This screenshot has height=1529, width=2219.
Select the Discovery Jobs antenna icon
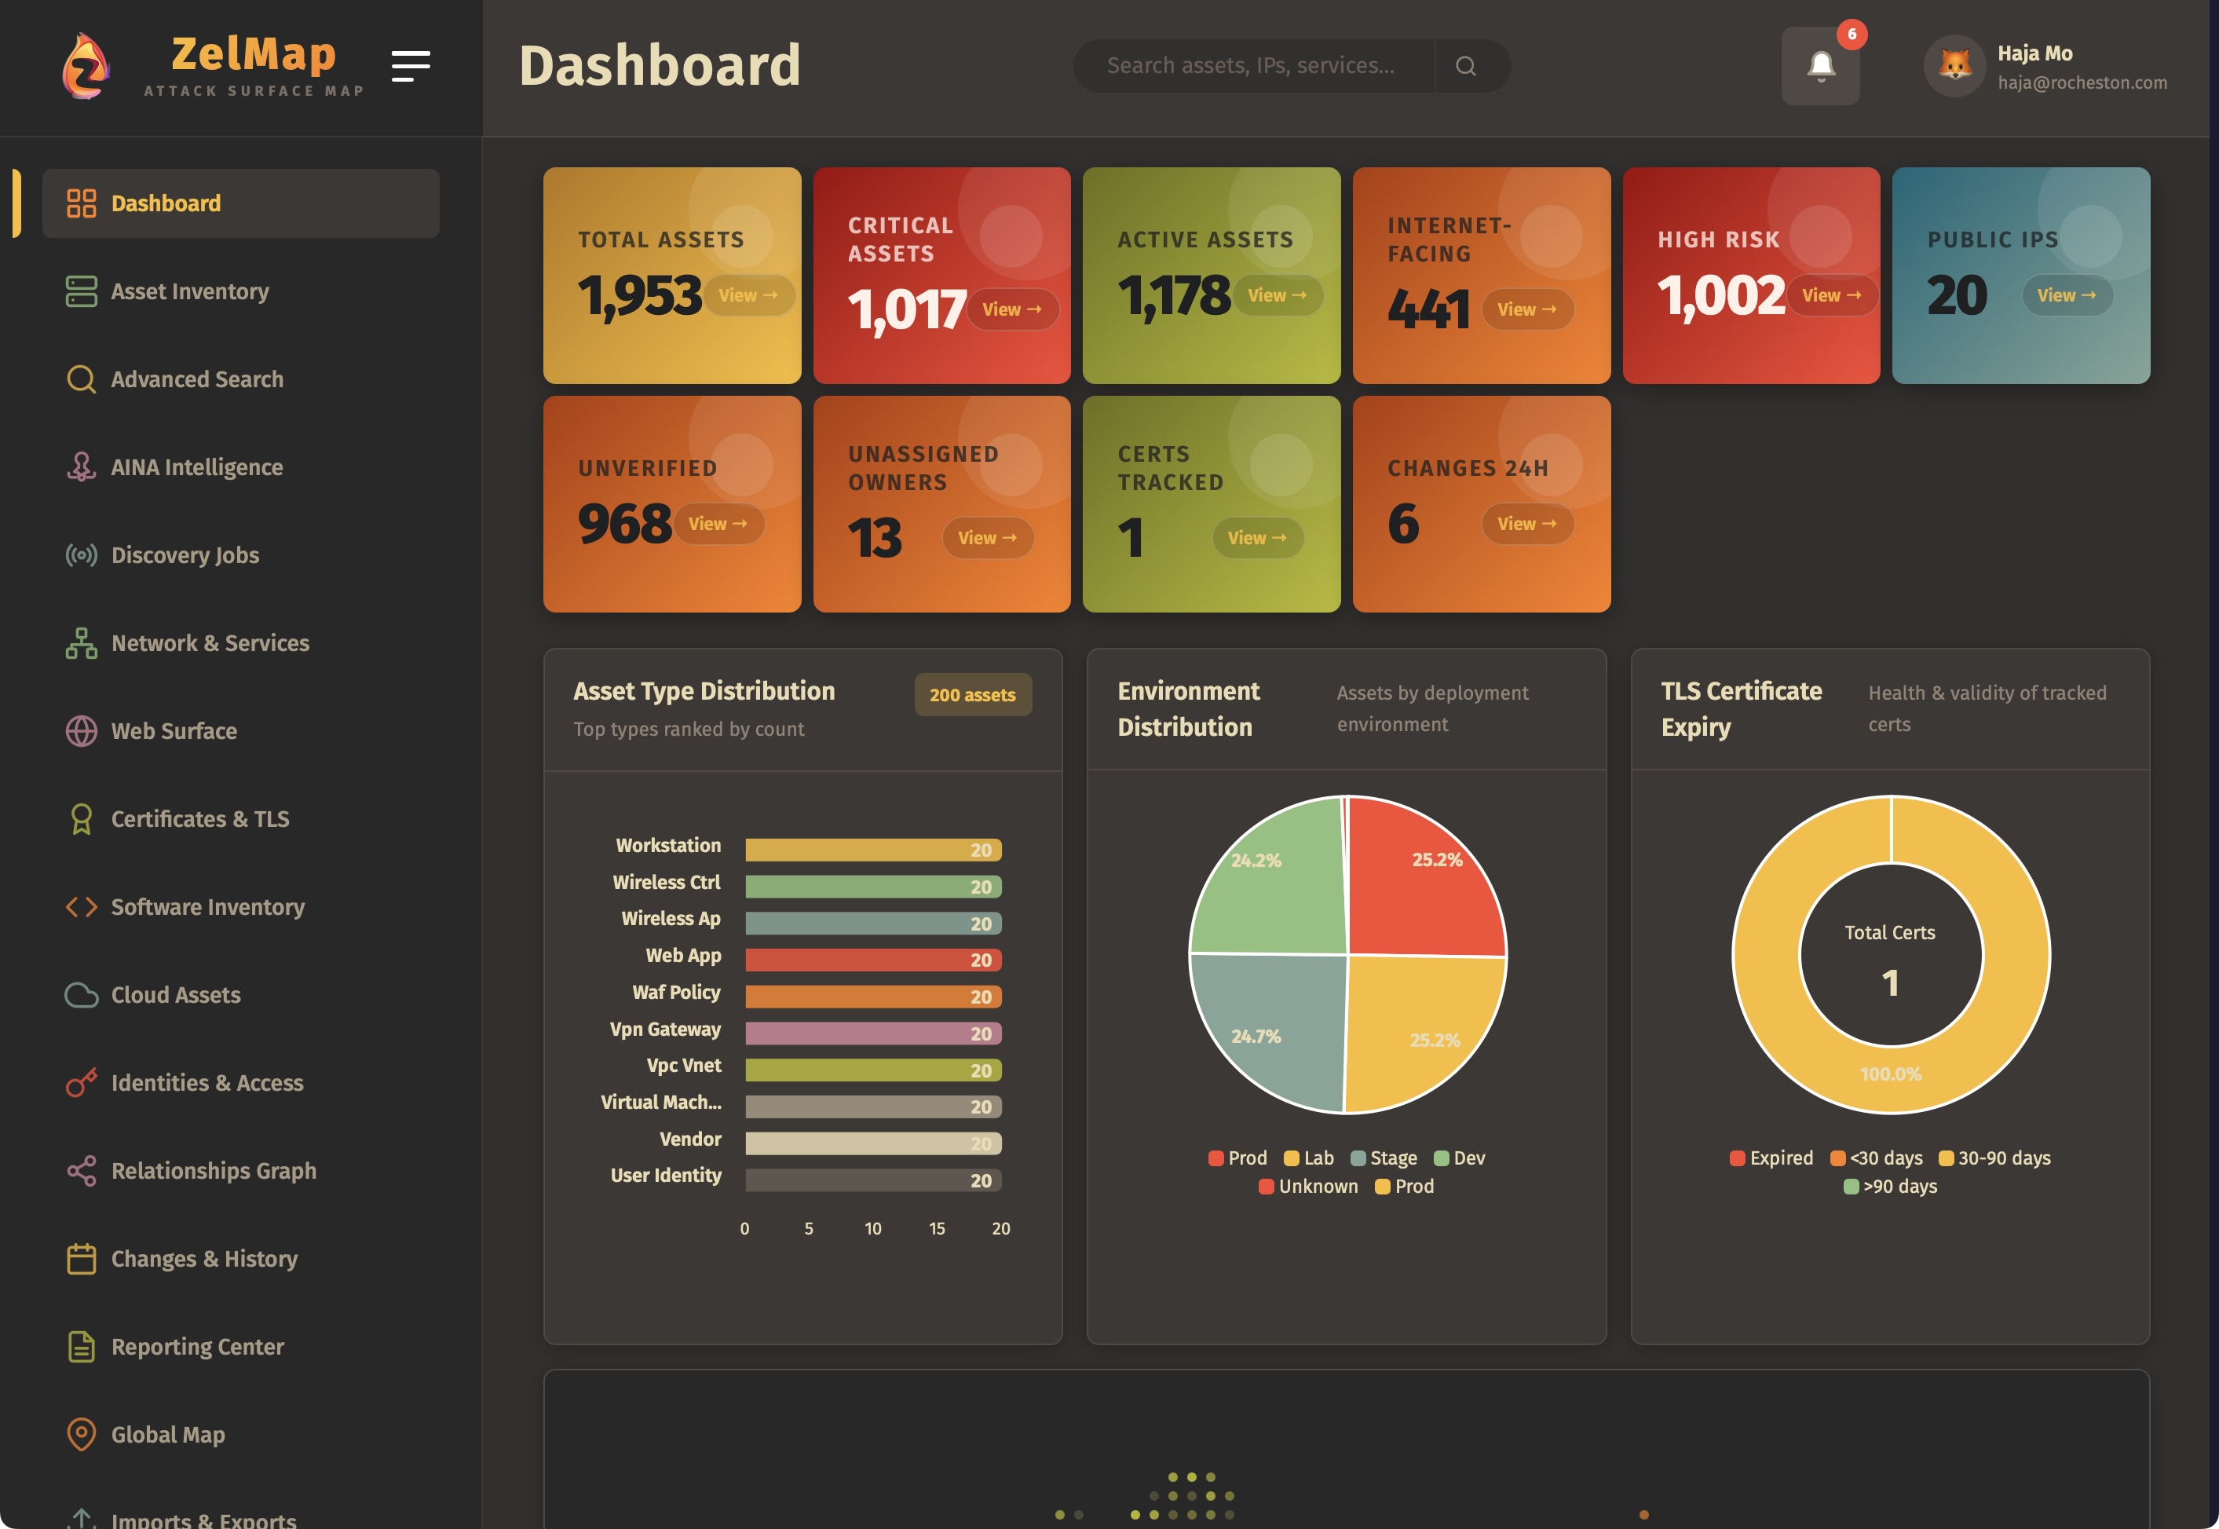tap(82, 554)
